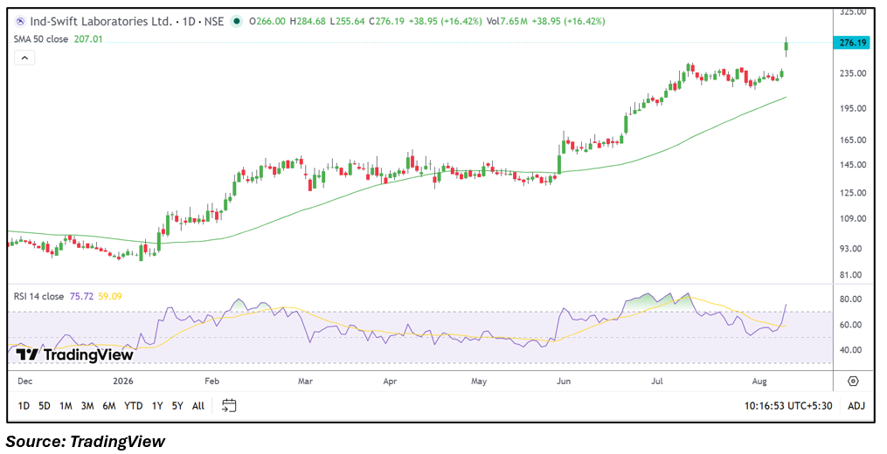Click the SMA 50 close indicator label
887x454 pixels.
tap(41, 39)
